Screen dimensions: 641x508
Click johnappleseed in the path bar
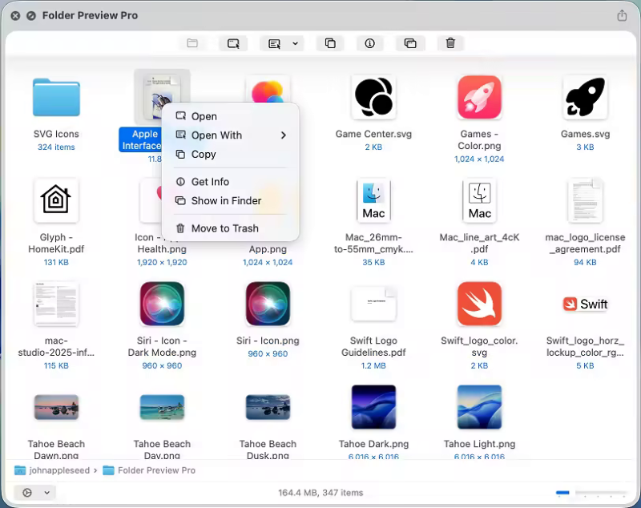click(x=54, y=470)
